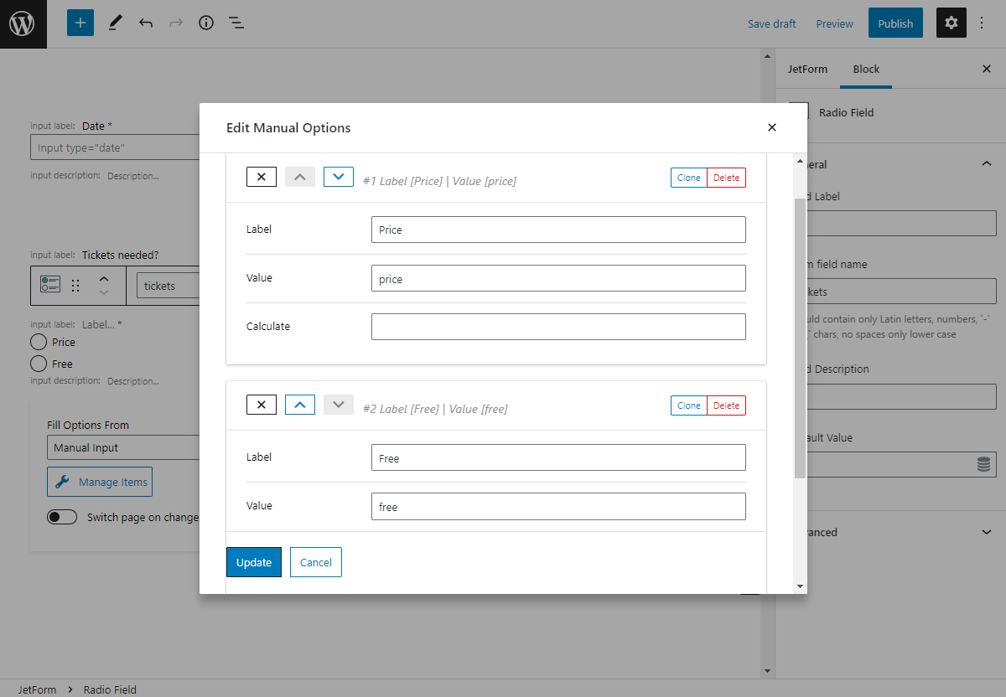Open the Options three-dot menu icon

point(981,23)
